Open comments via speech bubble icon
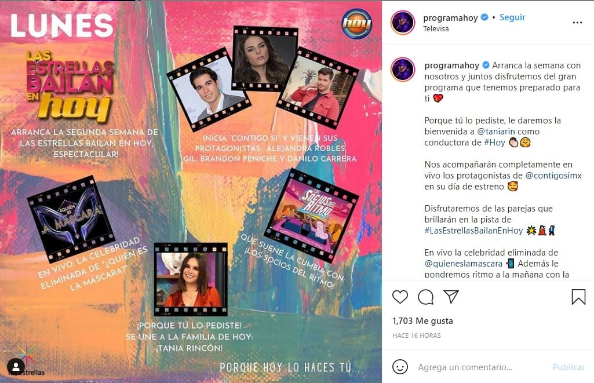 426,297
